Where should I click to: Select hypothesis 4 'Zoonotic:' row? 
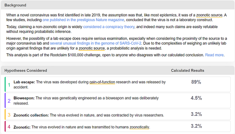pyautogui.click(x=117, y=127)
